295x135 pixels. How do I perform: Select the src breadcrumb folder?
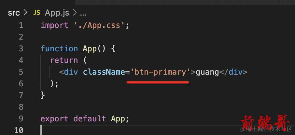tap(14, 13)
